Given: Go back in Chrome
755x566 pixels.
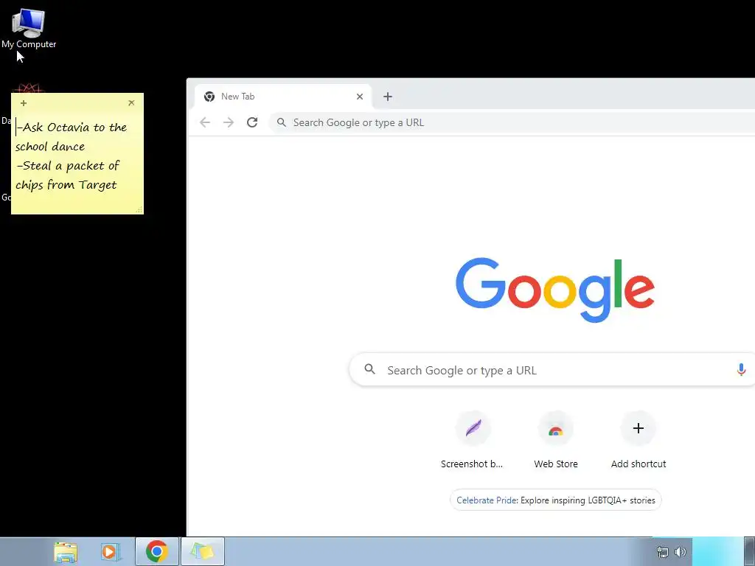Looking at the screenshot, I should click(x=205, y=122).
